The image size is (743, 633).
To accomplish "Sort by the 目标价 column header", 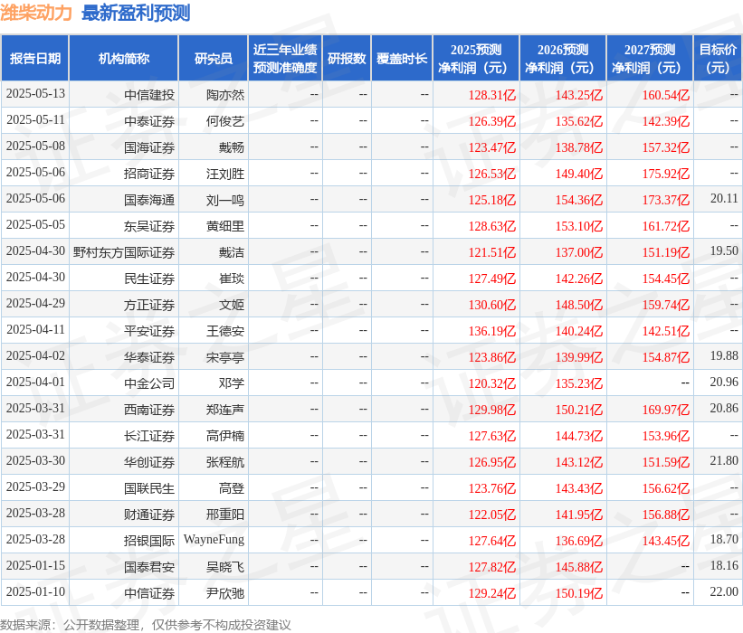I will click(x=716, y=58).
